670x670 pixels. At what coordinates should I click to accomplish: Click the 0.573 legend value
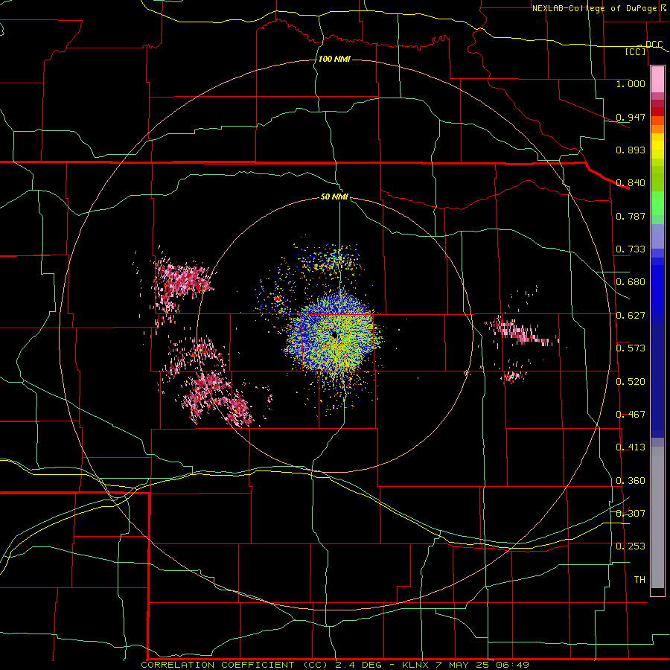pos(631,348)
